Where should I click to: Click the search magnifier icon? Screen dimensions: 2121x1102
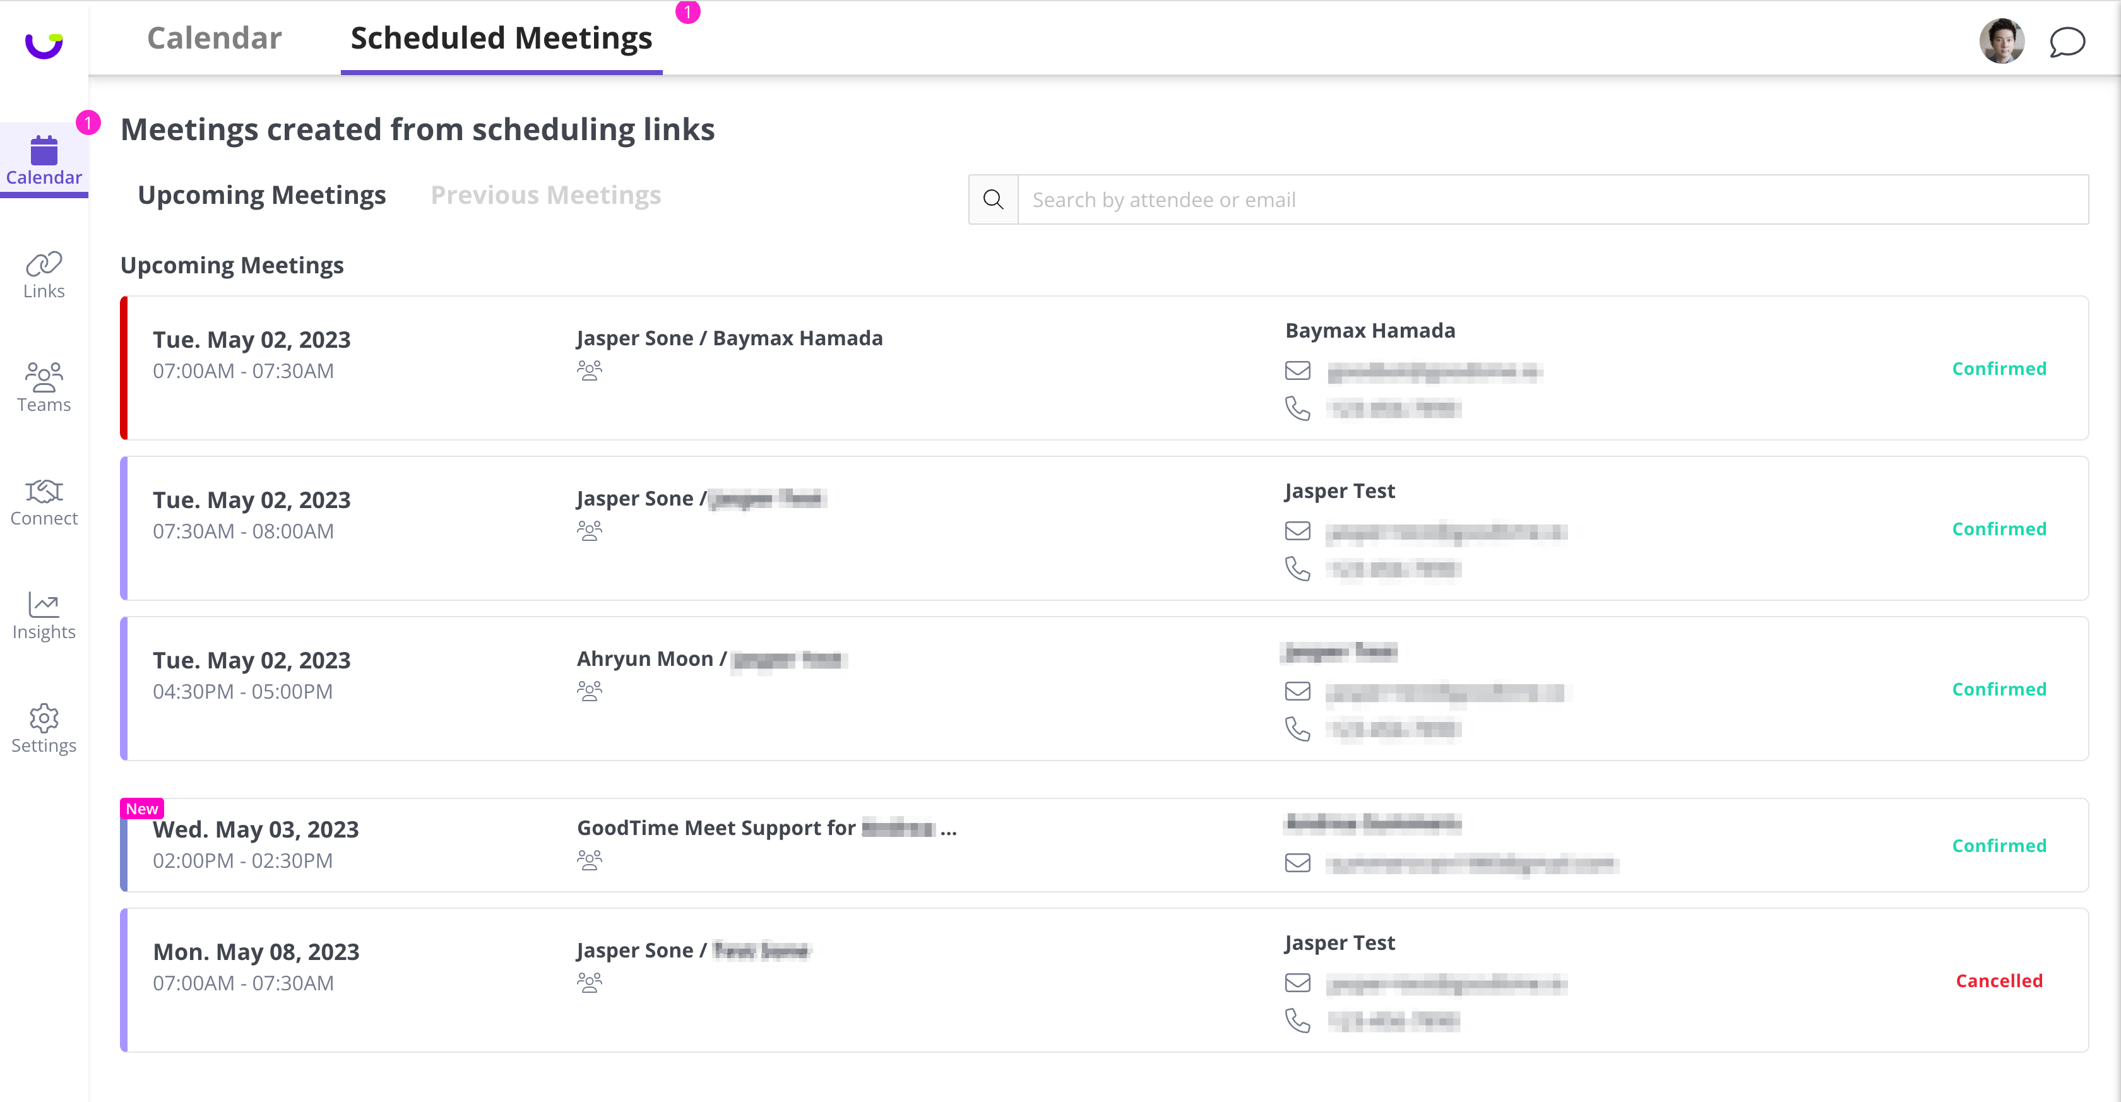993,200
